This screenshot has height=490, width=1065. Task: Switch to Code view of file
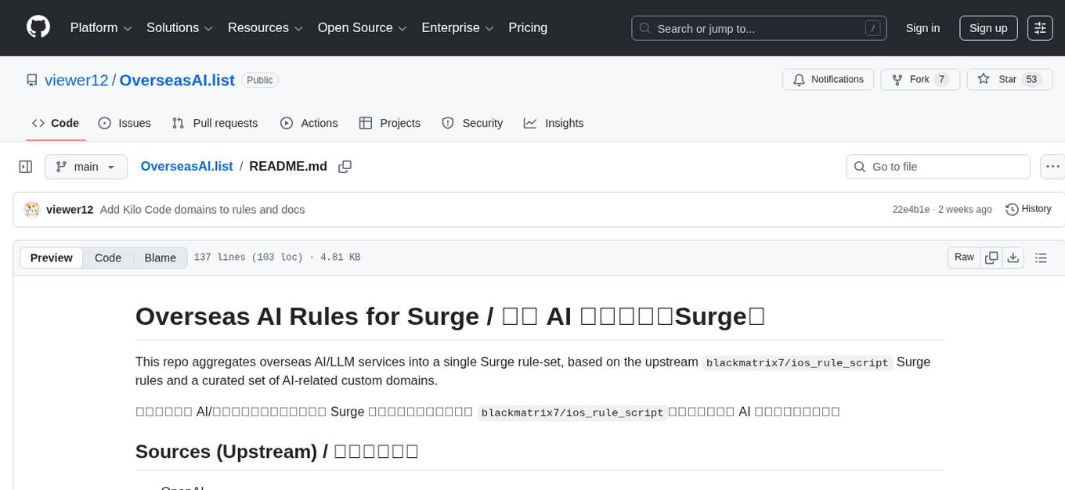[x=108, y=258]
